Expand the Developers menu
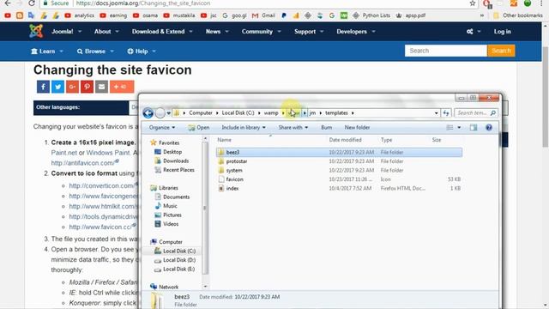Viewport: 549px width, 309px height. (356, 32)
